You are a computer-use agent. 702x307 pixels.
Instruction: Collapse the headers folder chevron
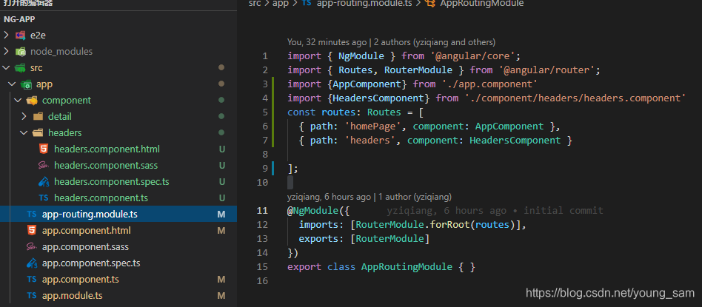(x=24, y=133)
